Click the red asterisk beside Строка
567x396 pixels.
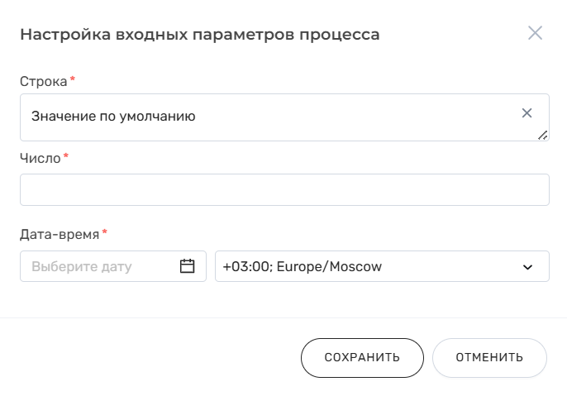[72, 79]
